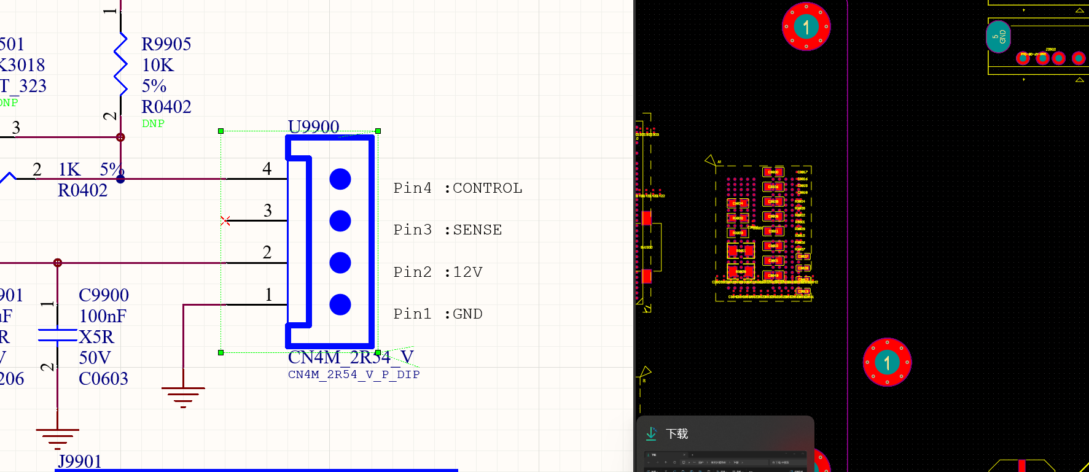
Task: Select the C9924 footprint in PCB view
Action: coord(738,203)
